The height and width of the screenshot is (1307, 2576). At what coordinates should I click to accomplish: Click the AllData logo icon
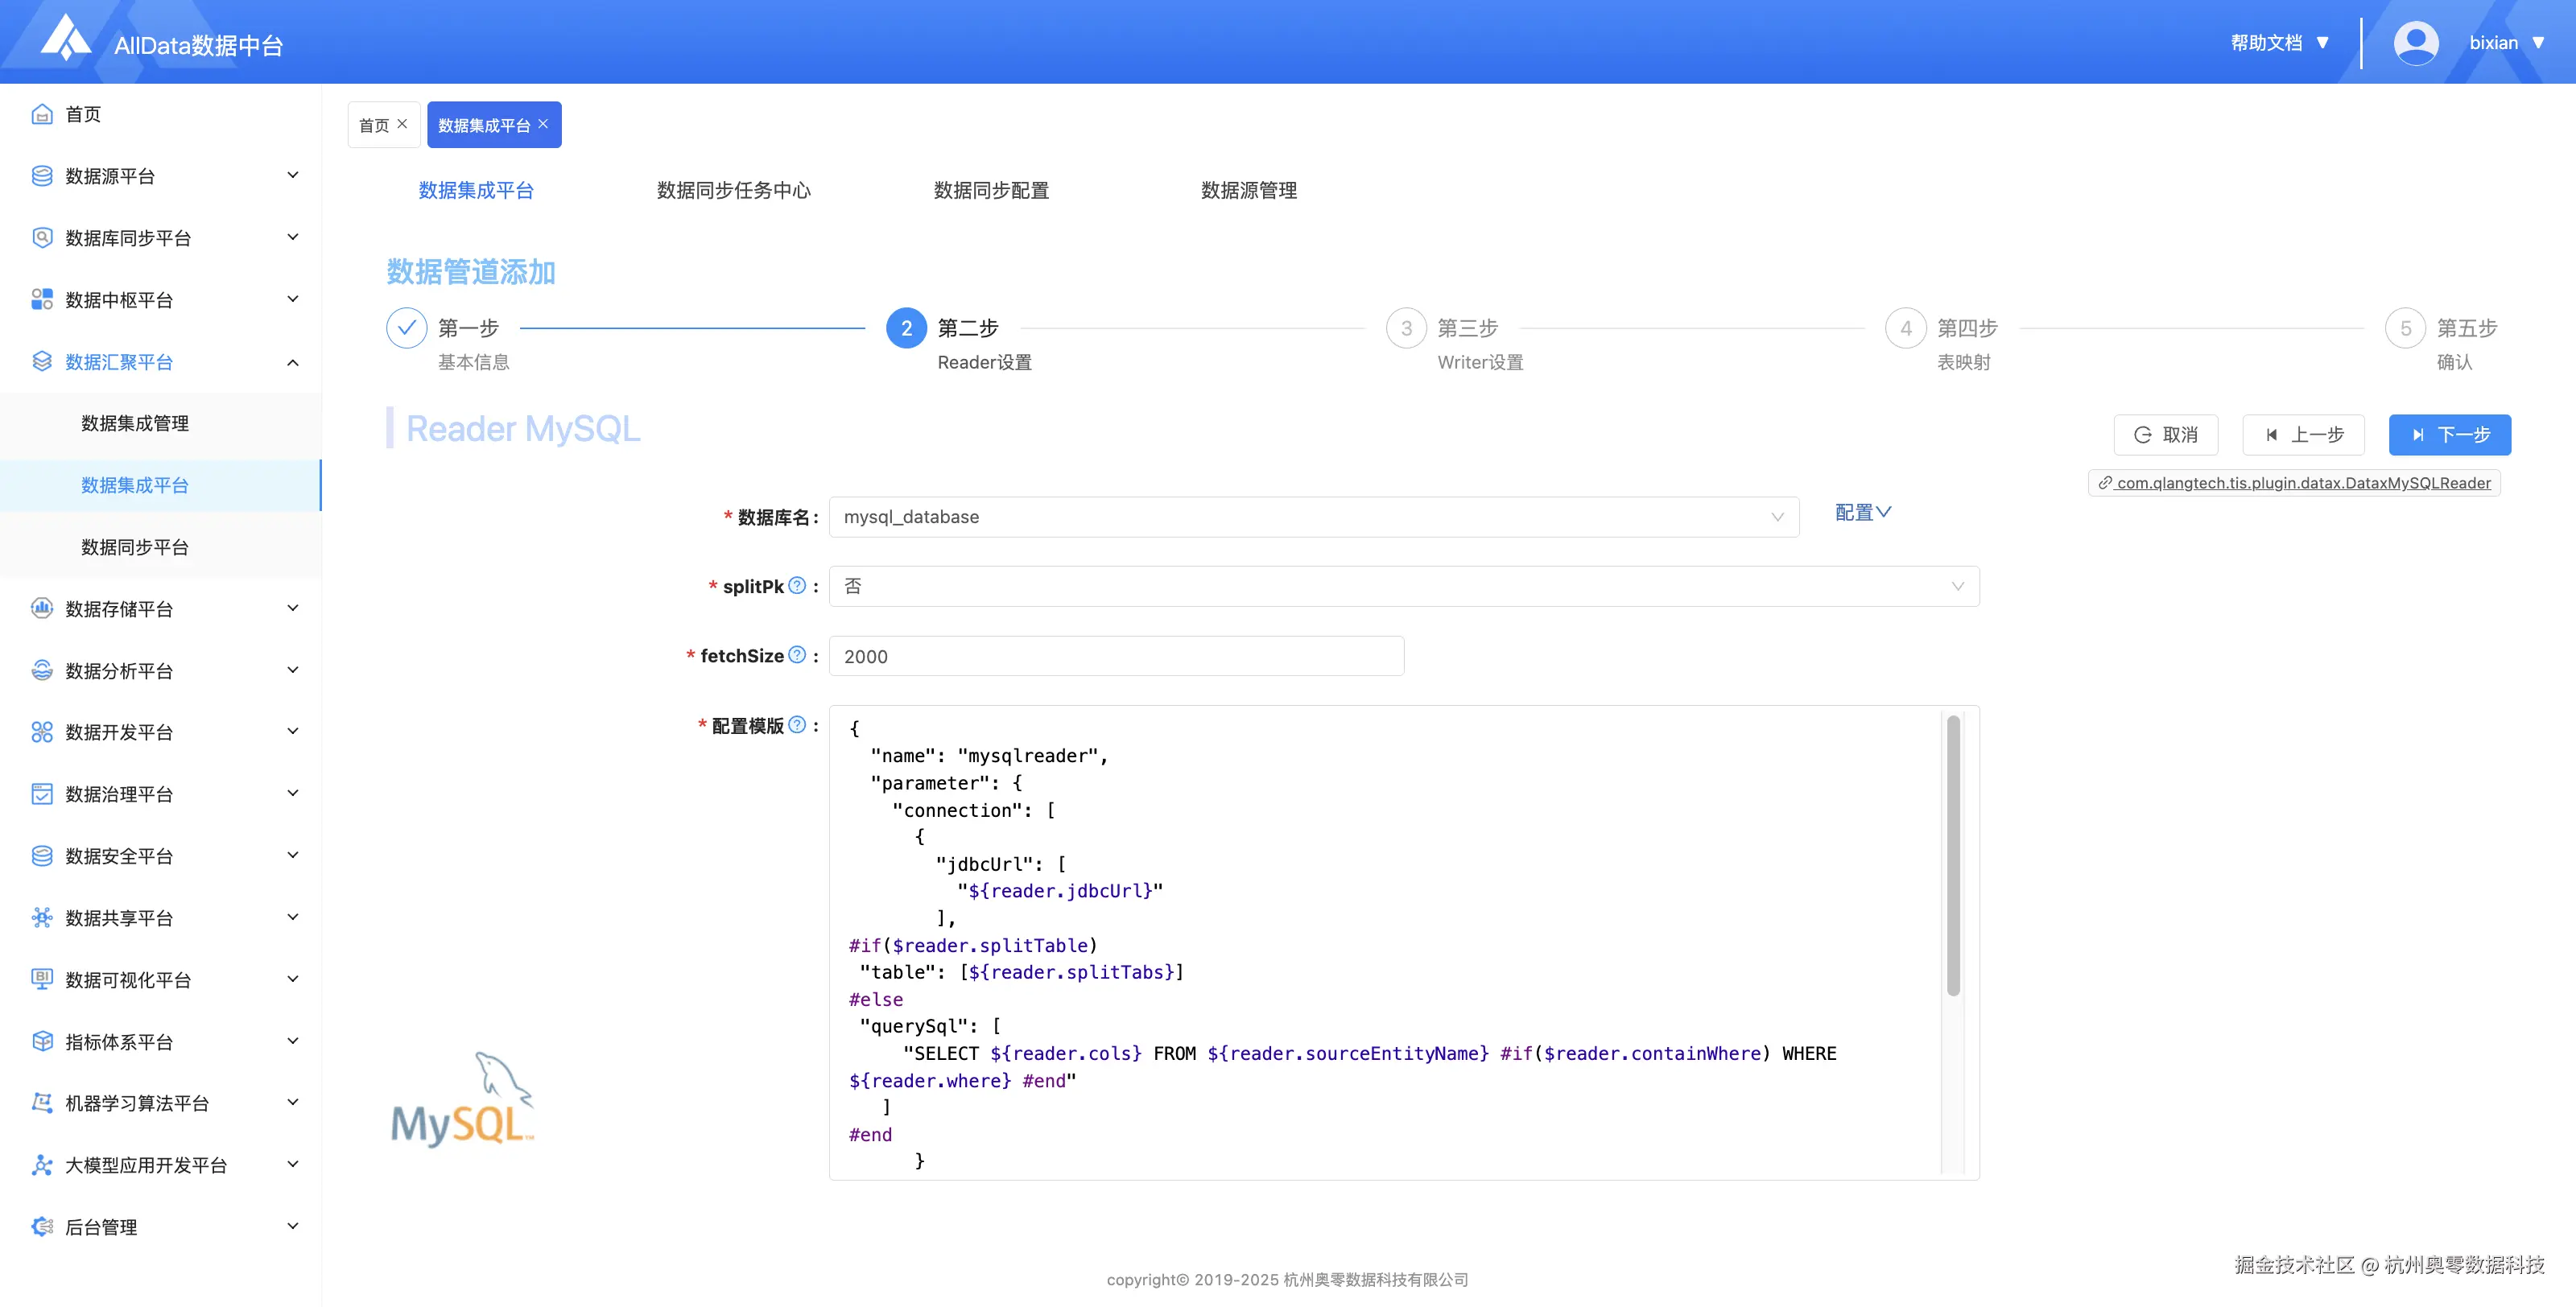click(x=65, y=39)
